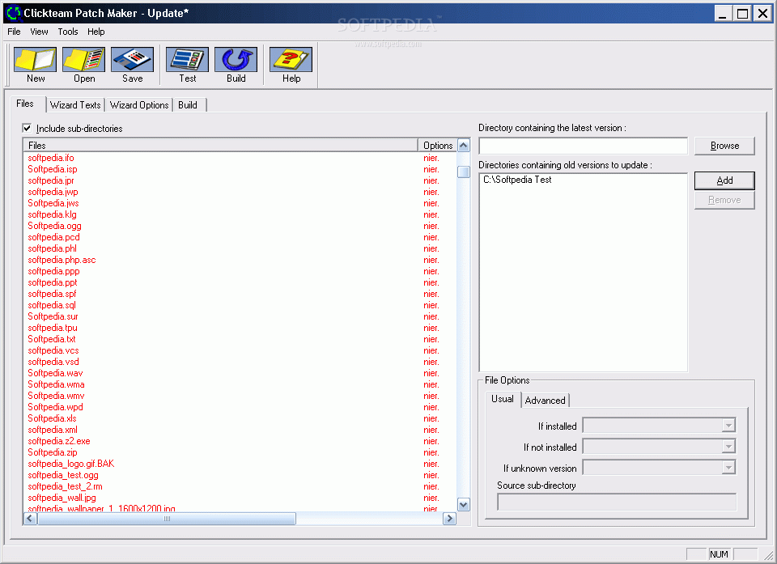Switch to the Build tab

coord(188,105)
